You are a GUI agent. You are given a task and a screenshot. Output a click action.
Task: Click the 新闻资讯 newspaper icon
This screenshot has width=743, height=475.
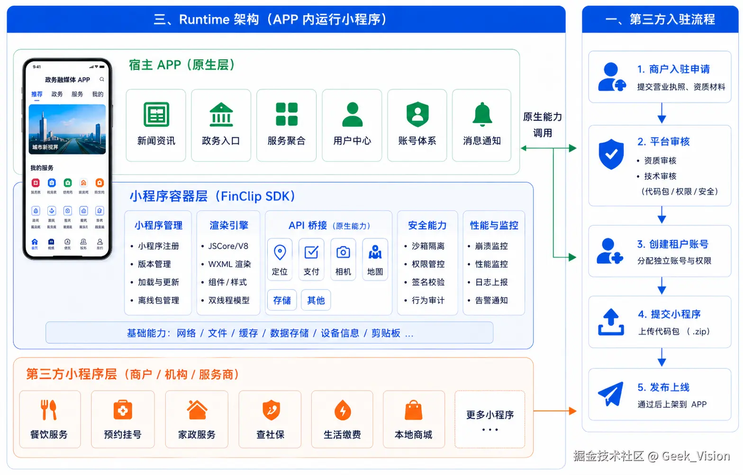tap(156, 115)
